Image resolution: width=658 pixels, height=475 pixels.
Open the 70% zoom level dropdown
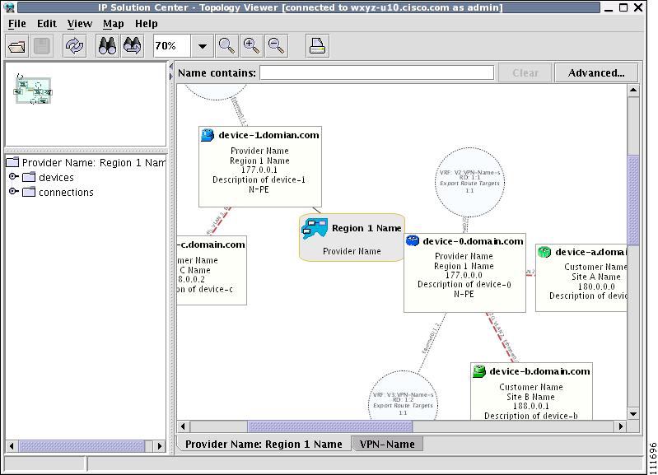[x=203, y=46]
